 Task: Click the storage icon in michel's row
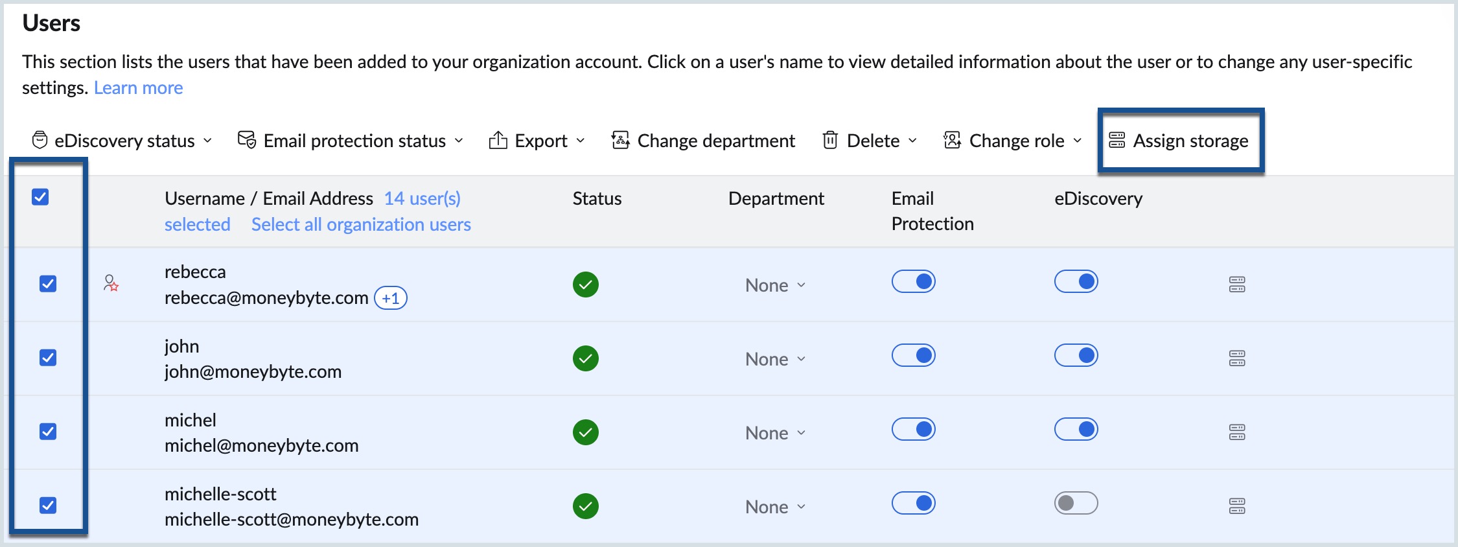pyautogui.click(x=1236, y=432)
